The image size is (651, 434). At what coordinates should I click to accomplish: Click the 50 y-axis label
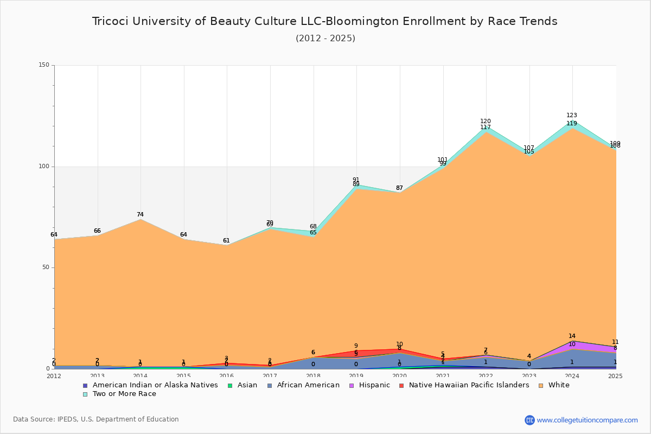point(46,267)
